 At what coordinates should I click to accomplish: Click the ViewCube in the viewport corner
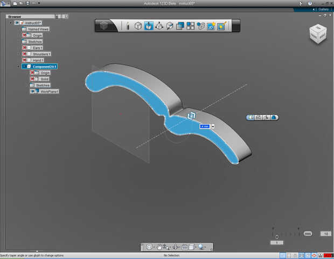pos(318,34)
